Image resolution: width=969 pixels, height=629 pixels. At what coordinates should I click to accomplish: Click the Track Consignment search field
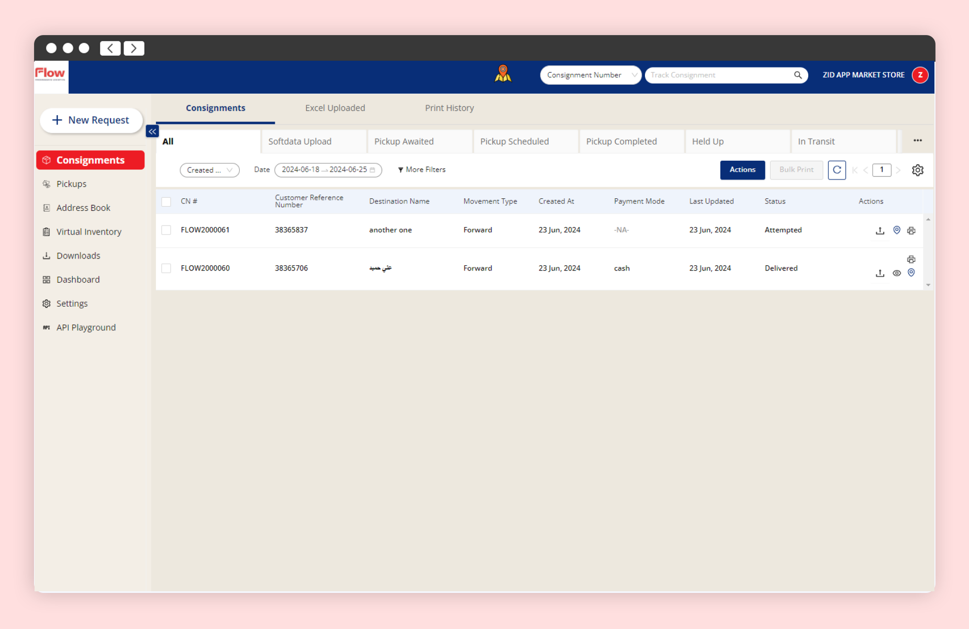(717, 75)
